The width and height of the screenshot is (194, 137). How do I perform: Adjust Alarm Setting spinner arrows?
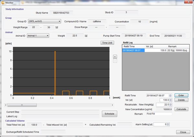click(168, 124)
